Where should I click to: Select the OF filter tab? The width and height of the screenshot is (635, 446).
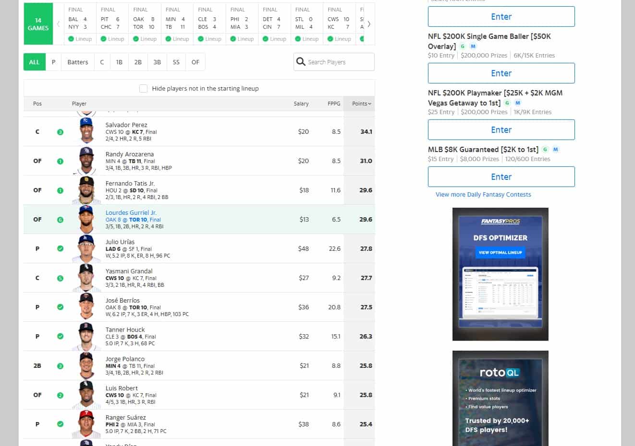195,62
